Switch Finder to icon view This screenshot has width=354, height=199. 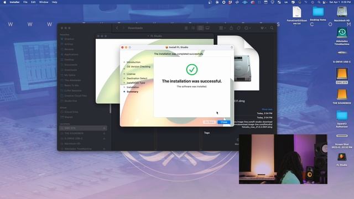pos(186,28)
